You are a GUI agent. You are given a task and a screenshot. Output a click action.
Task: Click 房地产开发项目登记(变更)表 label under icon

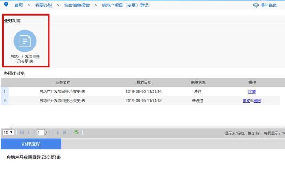coord(25,59)
